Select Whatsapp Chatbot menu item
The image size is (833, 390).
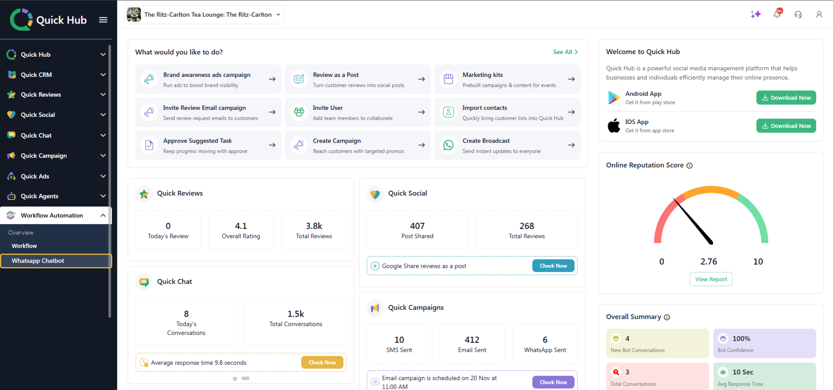tap(38, 261)
